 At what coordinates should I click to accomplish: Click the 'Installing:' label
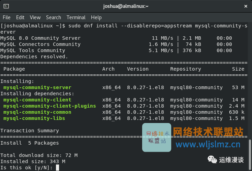coord(17,81)
